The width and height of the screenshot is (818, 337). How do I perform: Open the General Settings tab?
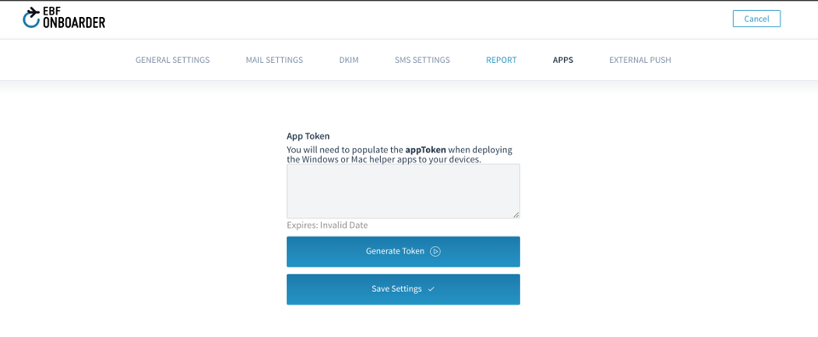pos(173,60)
